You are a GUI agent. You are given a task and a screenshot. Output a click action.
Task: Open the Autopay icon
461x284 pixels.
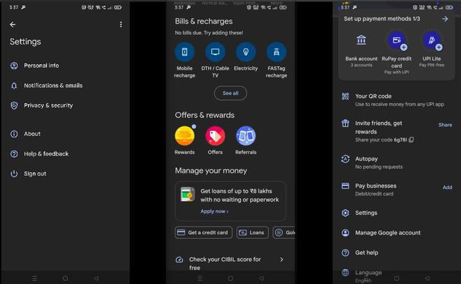click(346, 159)
